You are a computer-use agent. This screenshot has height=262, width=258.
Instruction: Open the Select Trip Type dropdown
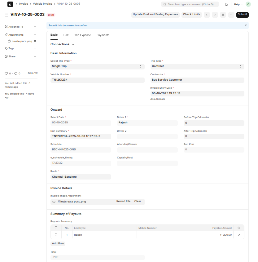[97, 66]
